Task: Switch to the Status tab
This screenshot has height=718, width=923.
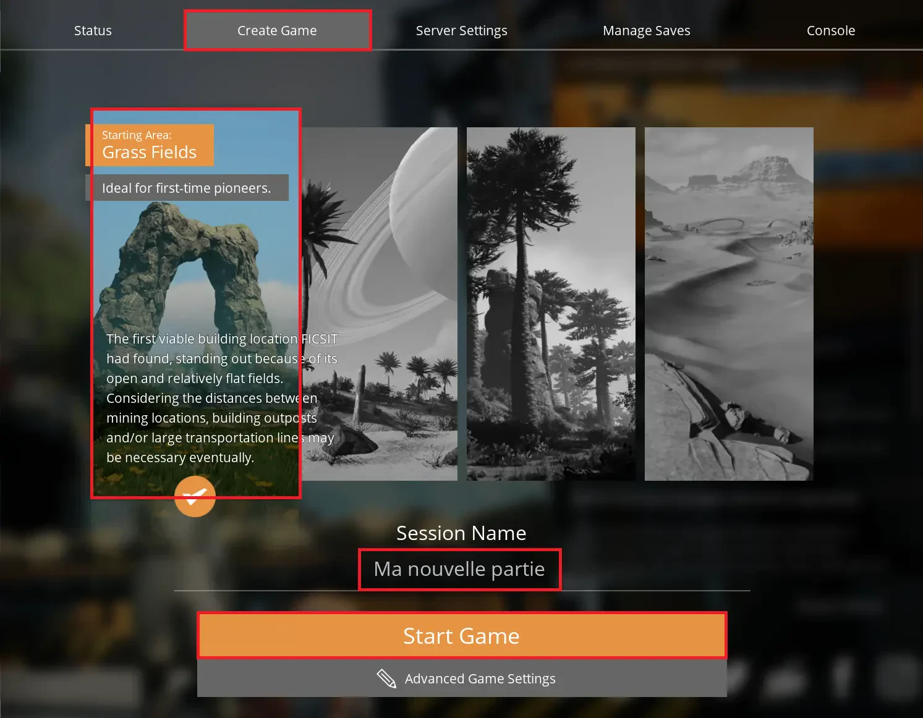Action: pos(92,30)
